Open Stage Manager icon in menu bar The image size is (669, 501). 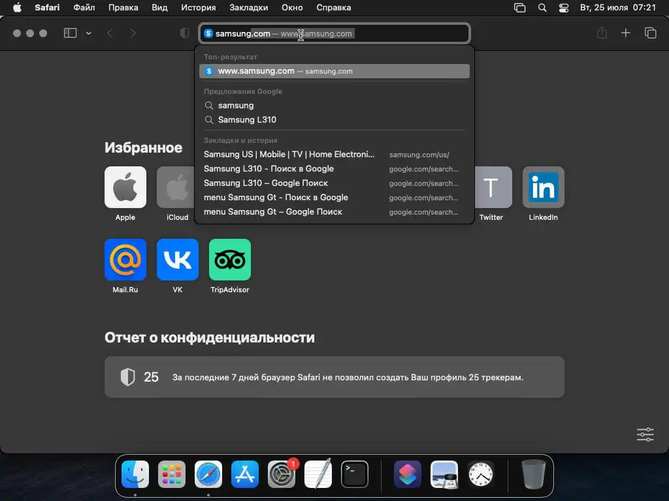pyautogui.click(x=519, y=8)
